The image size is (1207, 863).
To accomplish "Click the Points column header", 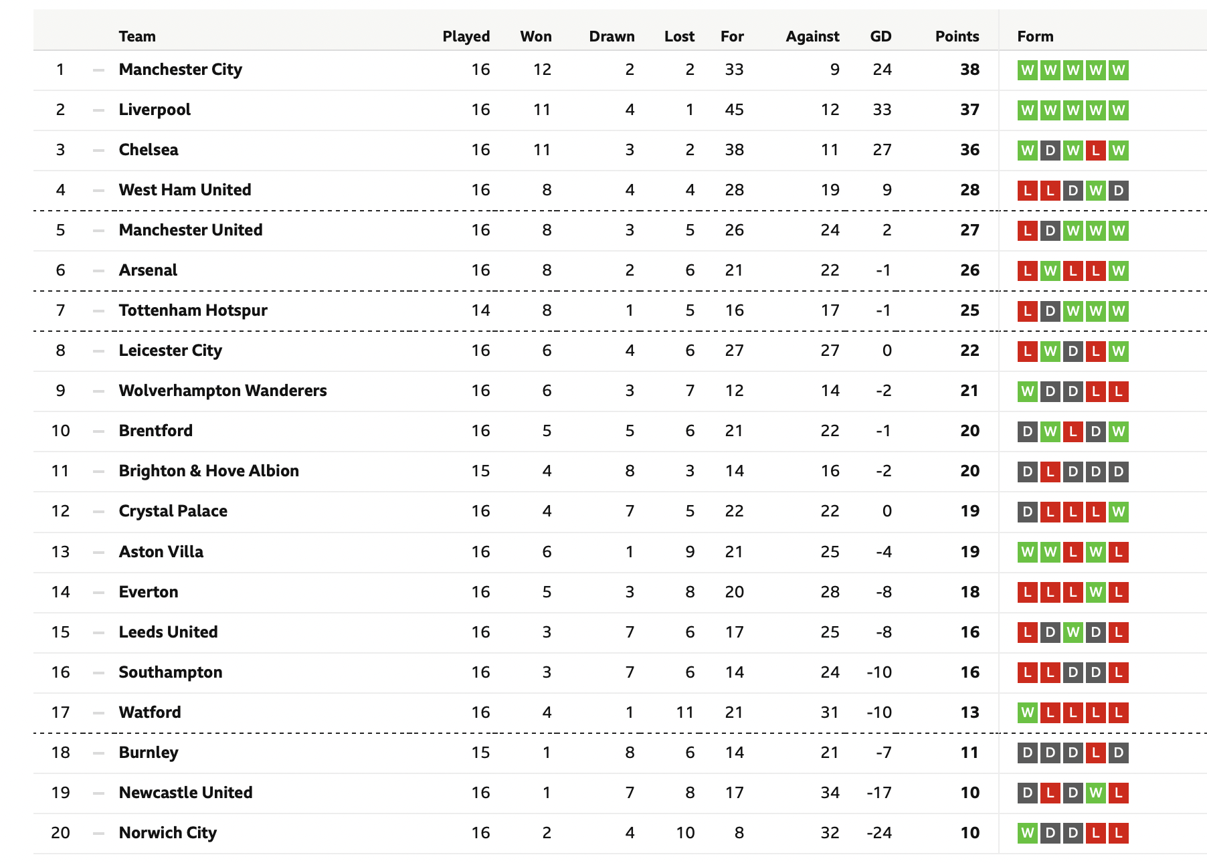I will click(957, 36).
